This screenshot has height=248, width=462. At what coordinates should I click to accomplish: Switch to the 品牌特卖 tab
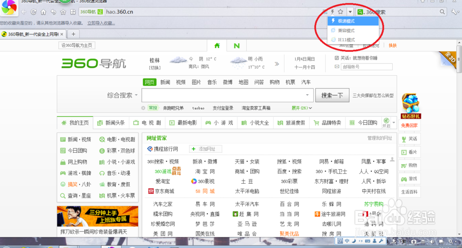point(328,123)
